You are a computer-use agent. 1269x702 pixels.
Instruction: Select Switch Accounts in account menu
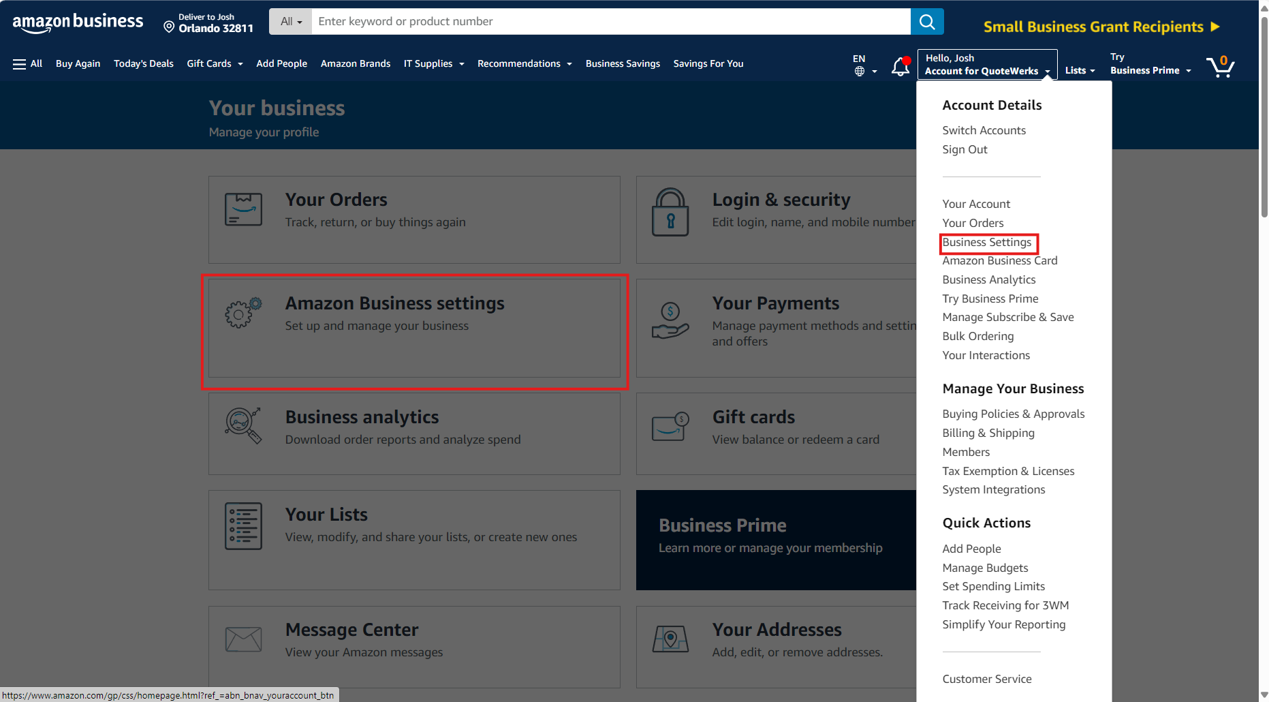pyautogui.click(x=984, y=130)
